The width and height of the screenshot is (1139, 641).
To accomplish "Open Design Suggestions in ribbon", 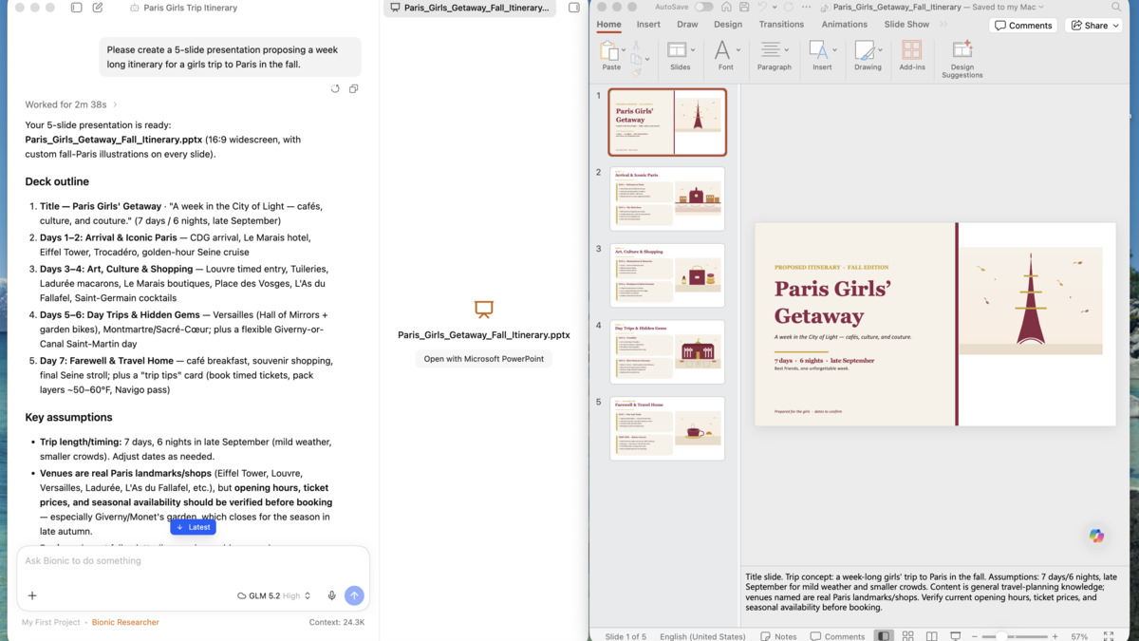I will point(962,59).
